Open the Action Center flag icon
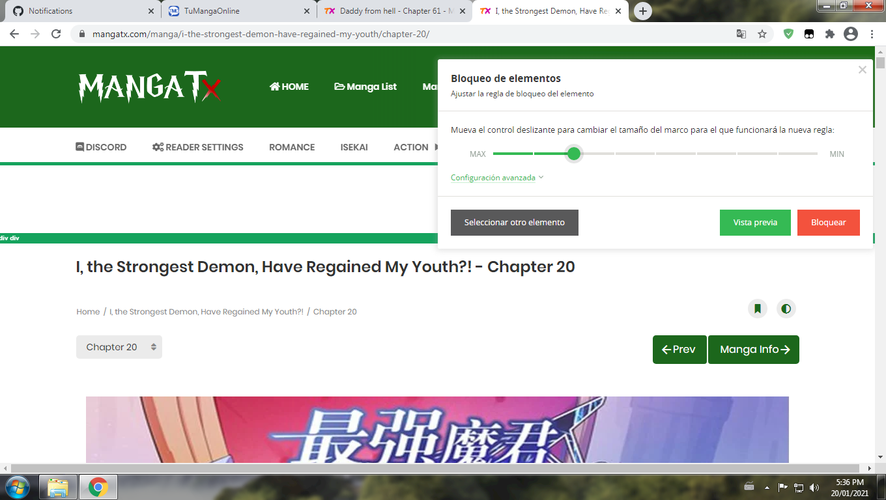 783,487
